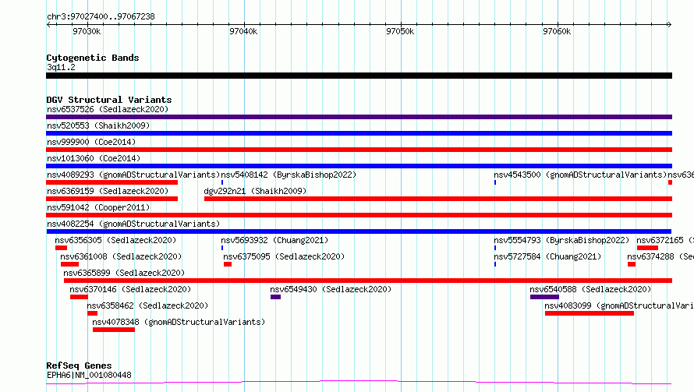
Task: Click the purple bar of nsv6537526
Action: click(359, 117)
